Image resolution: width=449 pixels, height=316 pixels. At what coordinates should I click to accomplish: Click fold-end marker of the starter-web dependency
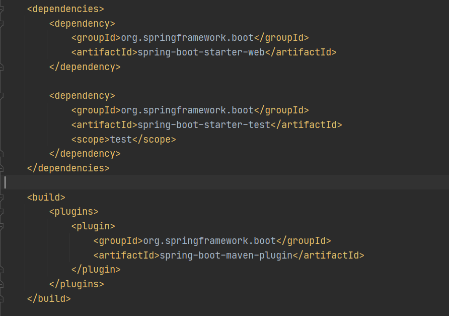2,67
